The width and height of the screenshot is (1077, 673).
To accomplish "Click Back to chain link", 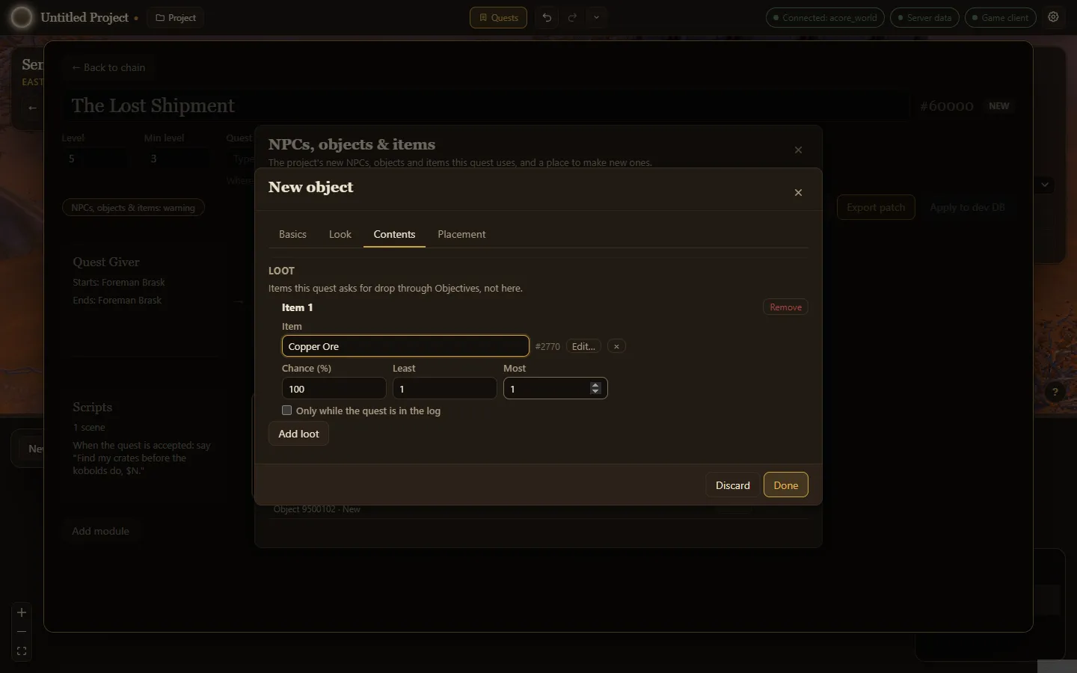I will click(108, 67).
